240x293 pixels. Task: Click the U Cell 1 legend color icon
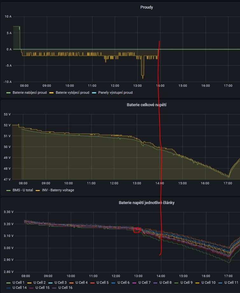pyautogui.click(x=9, y=283)
